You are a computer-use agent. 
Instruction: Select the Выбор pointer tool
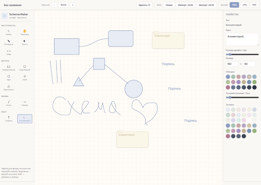pyautogui.click(x=9, y=32)
